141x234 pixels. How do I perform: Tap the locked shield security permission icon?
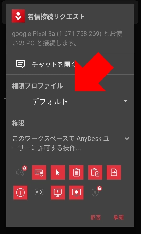click(x=96, y=192)
